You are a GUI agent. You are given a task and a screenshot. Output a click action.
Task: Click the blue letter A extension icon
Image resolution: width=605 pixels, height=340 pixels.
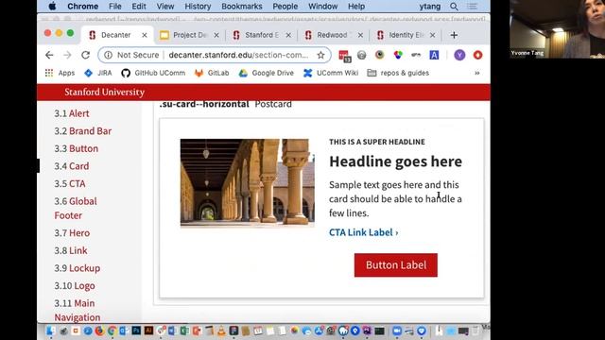[434, 55]
